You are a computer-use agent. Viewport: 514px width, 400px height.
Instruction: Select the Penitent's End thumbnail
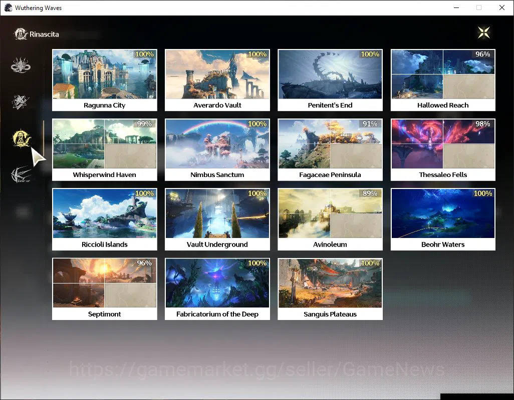point(330,74)
